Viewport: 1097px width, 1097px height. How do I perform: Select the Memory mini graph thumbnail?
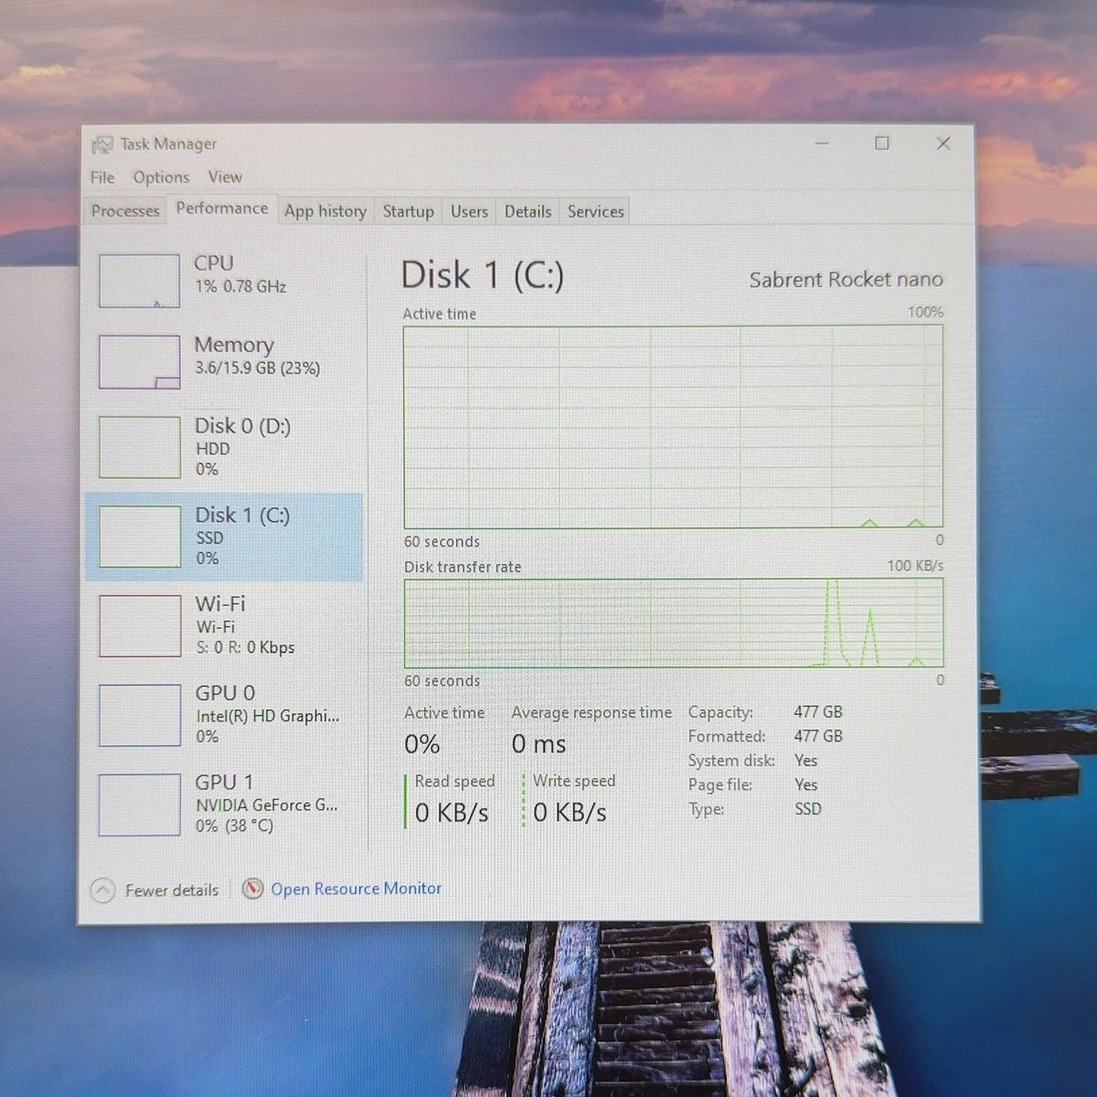coord(139,362)
